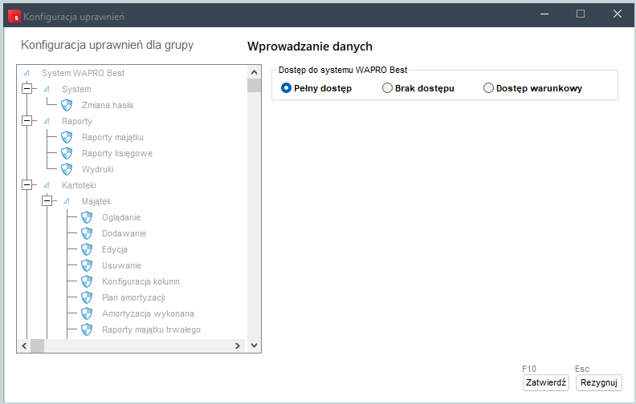Maximize the Konfiguracja uprawnień window

(581, 14)
